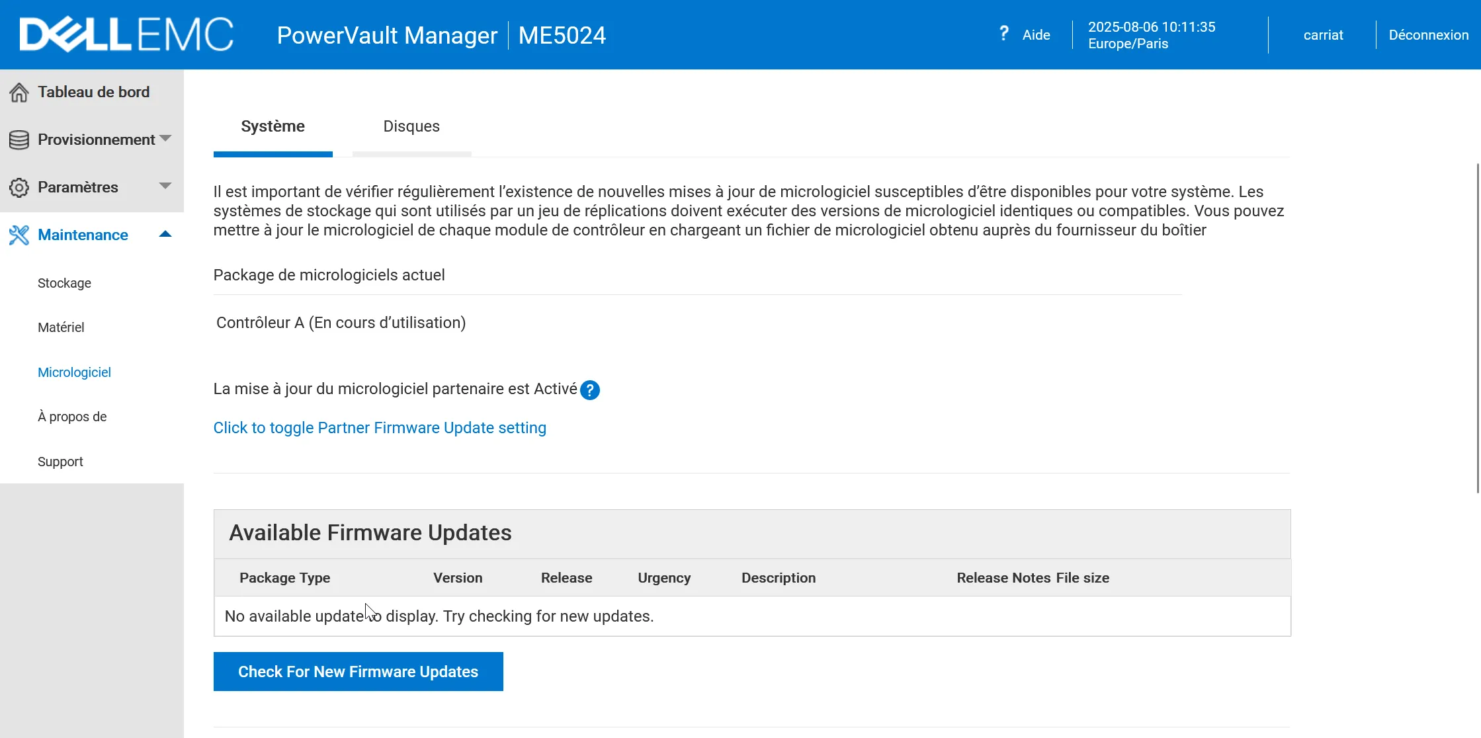Click the Maintenance tools icon
The image size is (1481, 738).
[x=19, y=235]
